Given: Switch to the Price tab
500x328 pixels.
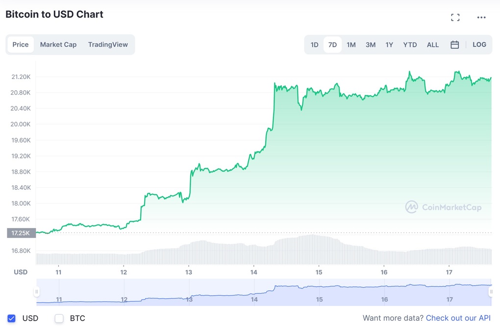Looking at the screenshot, I should coord(21,44).
